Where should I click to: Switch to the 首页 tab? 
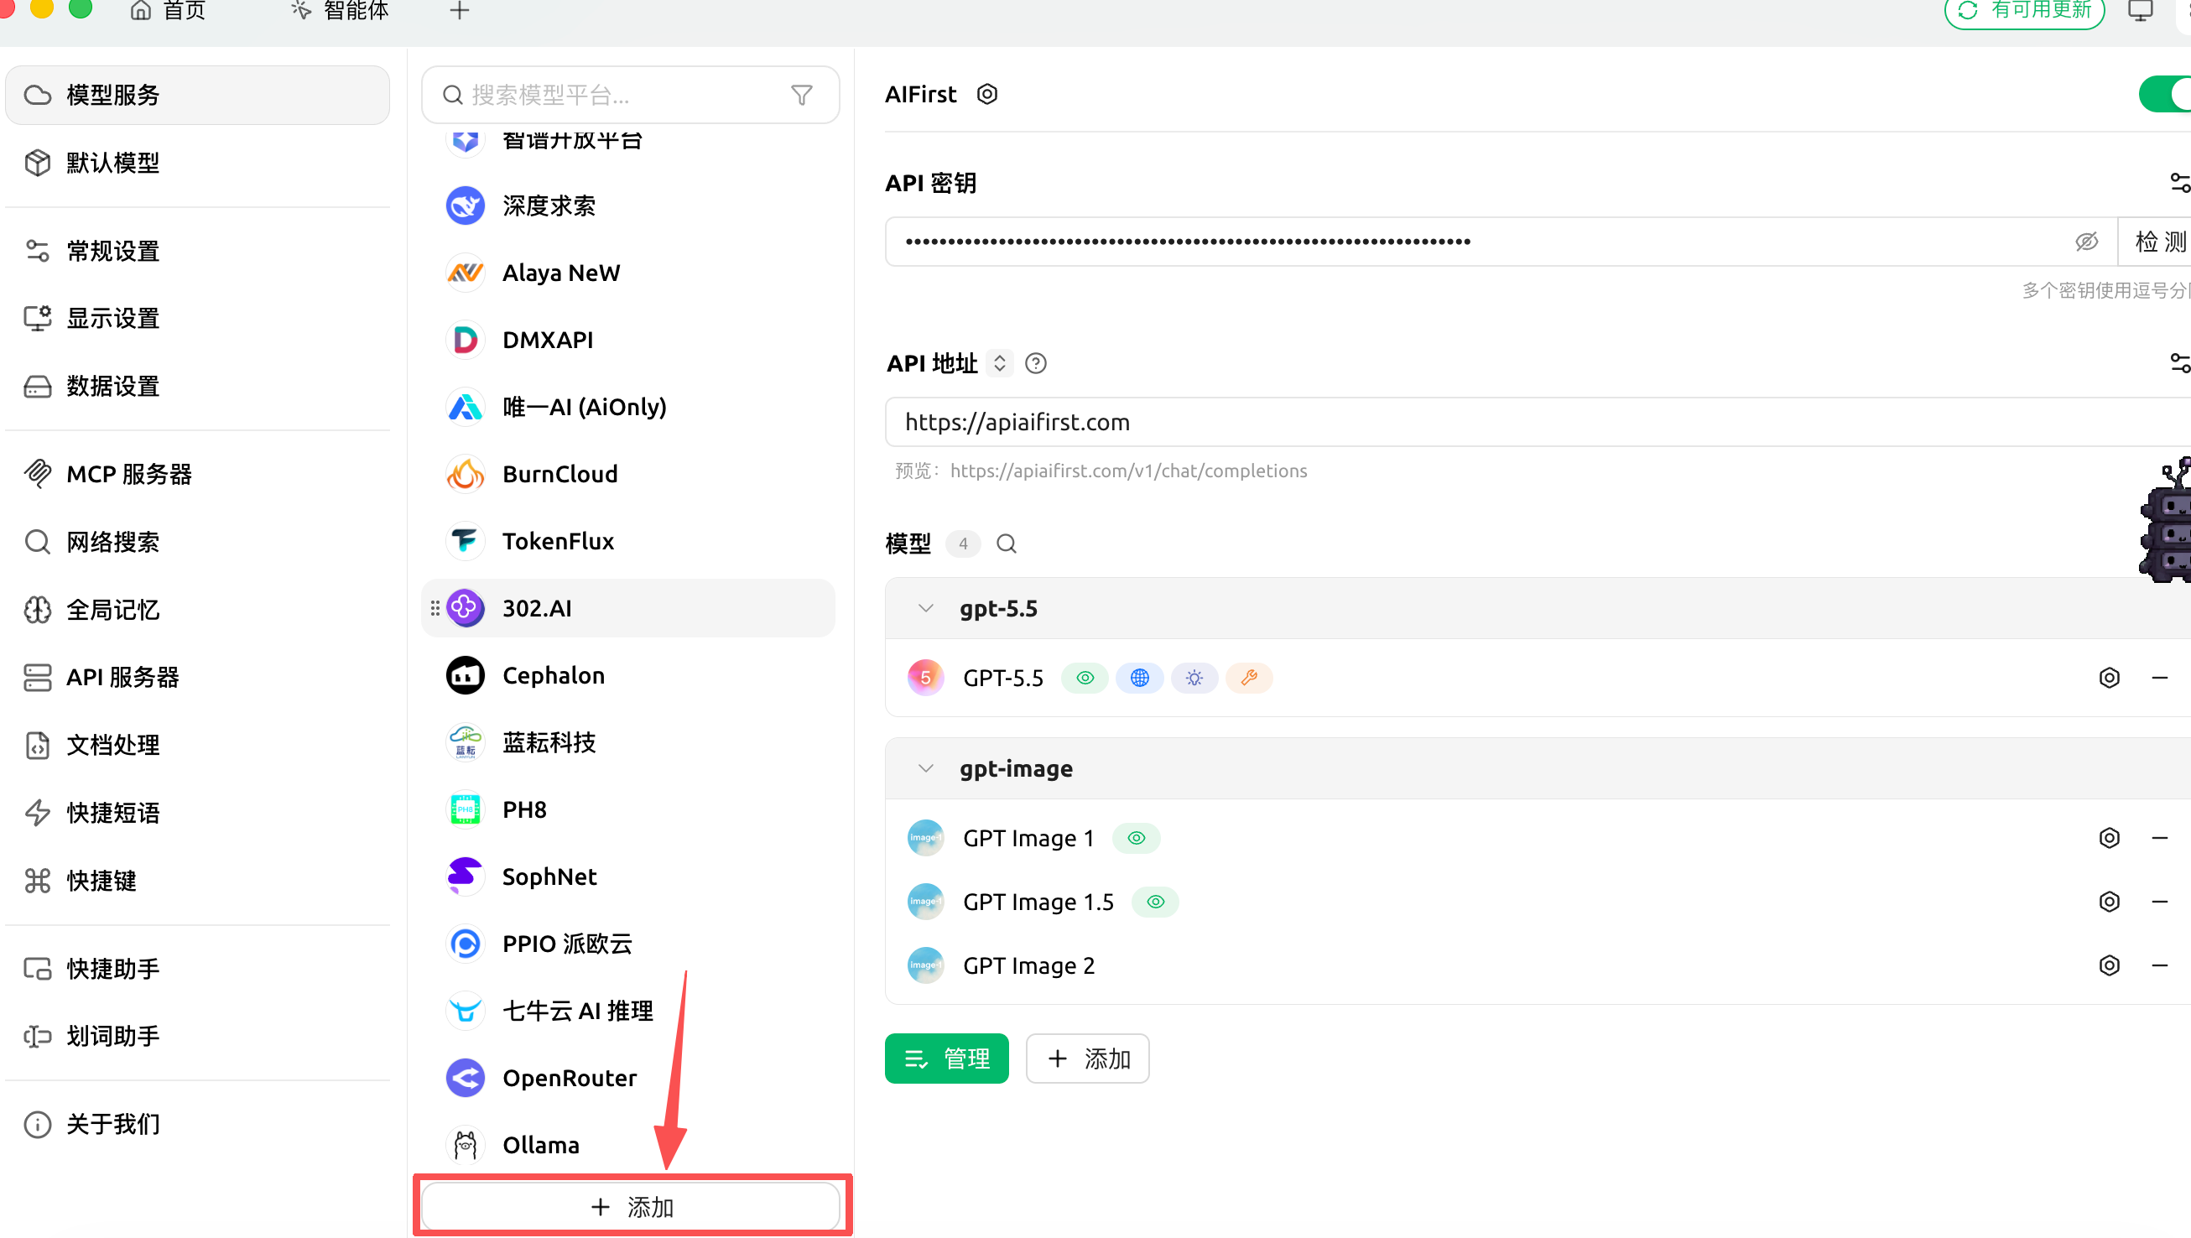pyautogui.click(x=168, y=11)
